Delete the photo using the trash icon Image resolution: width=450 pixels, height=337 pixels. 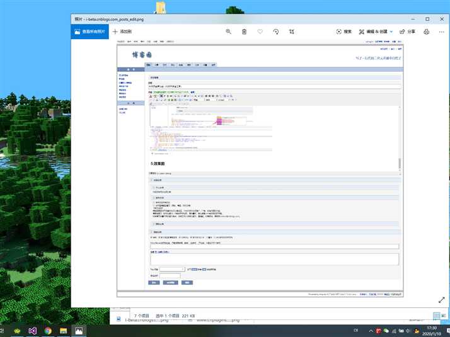tap(245, 31)
